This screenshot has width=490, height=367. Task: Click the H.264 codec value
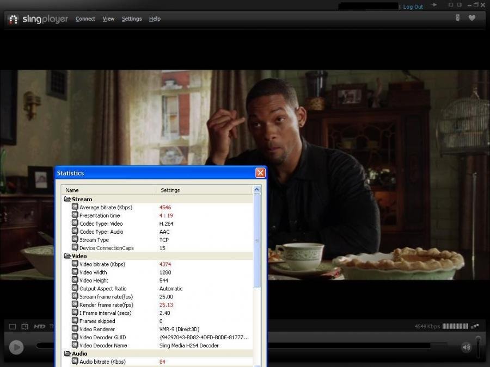point(166,224)
